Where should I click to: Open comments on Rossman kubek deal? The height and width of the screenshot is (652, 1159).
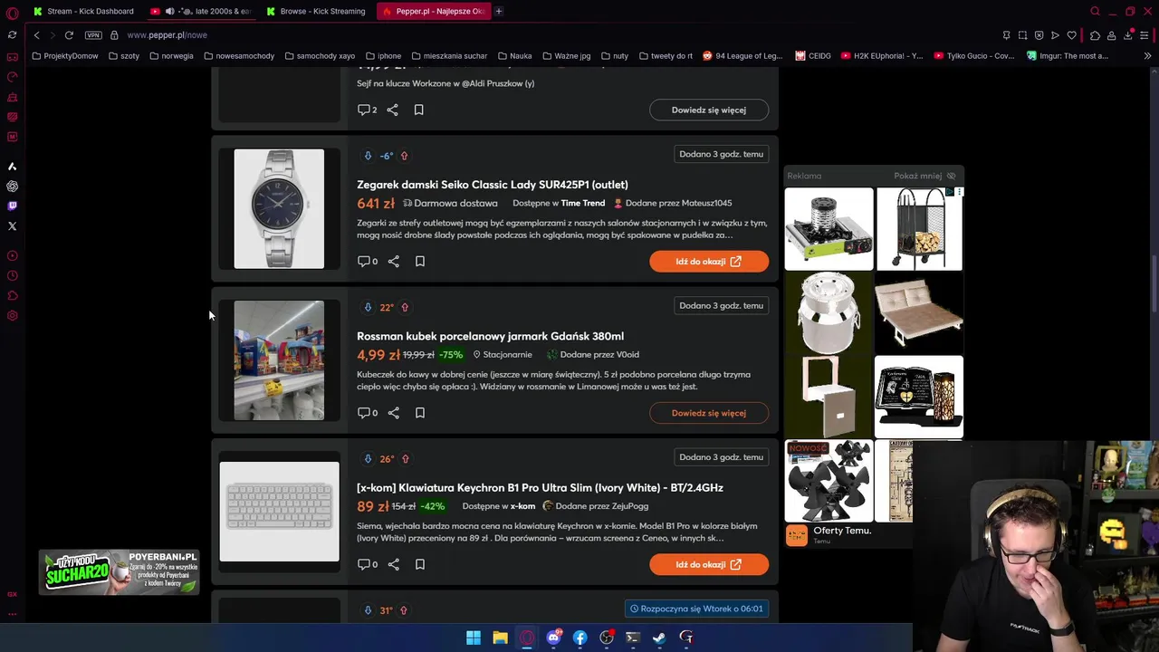click(x=368, y=413)
